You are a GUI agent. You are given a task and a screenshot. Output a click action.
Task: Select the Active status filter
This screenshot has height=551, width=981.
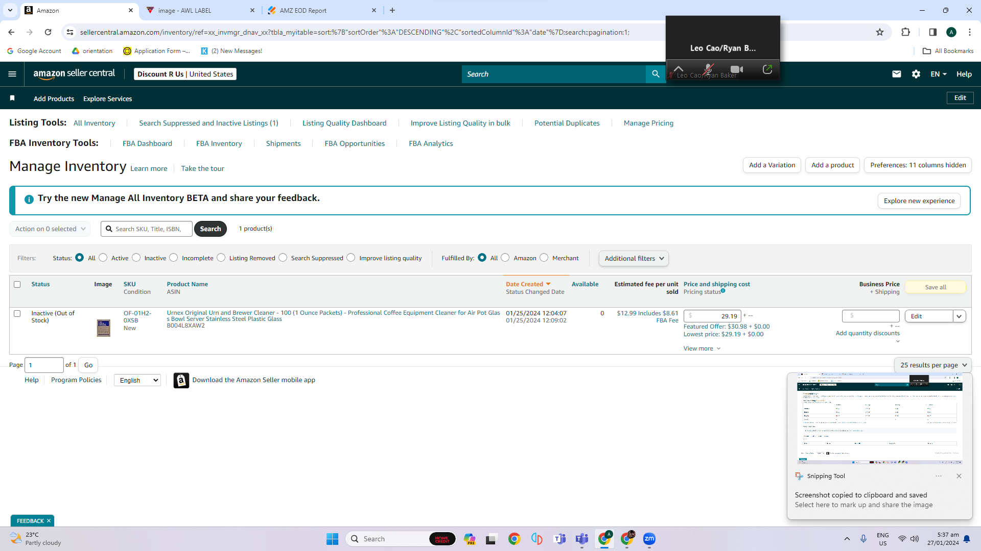pos(103,258)
